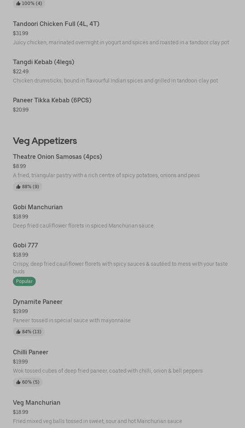The height and width of the screenshot is (428, 245).
Task: Click the thumbs-up icon beside 88% (9)
Action: coord(18,187)
